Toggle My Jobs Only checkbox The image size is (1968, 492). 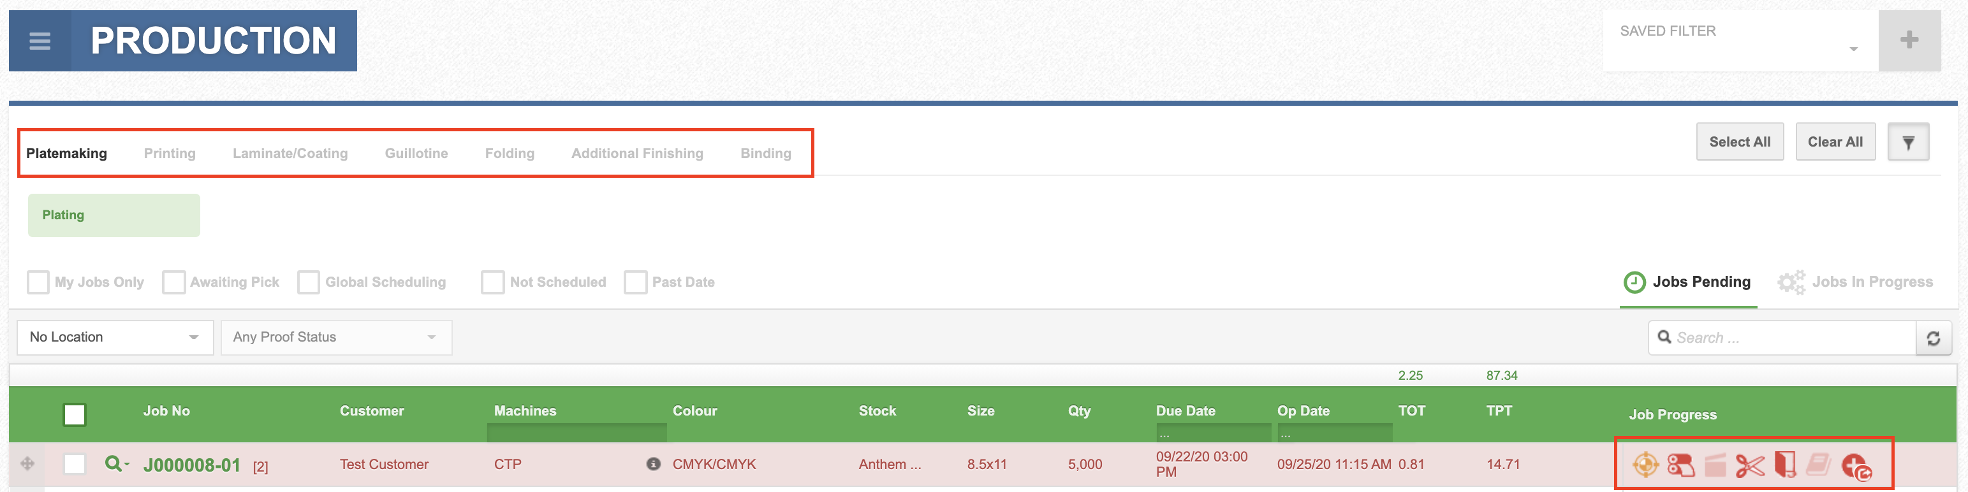38,282
